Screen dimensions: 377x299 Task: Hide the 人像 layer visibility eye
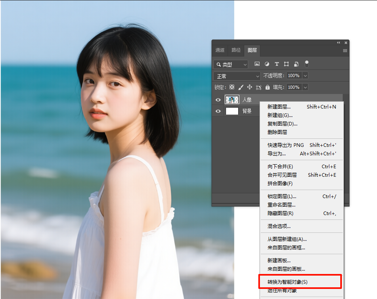pyautogui.click(x=218, y=100)
